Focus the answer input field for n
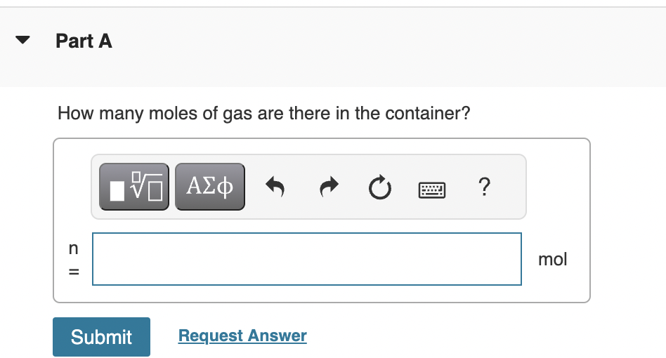Screen dimensions: 666x358 tap(307, 259)
